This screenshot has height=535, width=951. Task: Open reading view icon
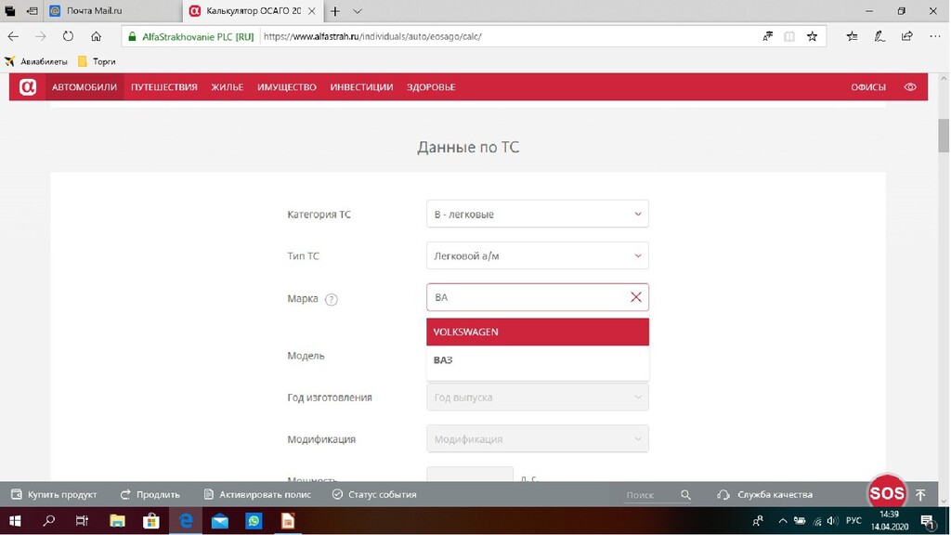[789, 36]
